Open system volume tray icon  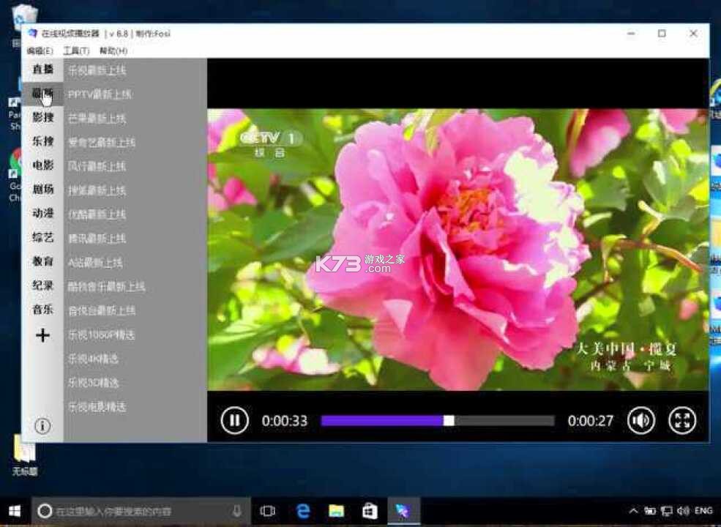pos(683,510)
